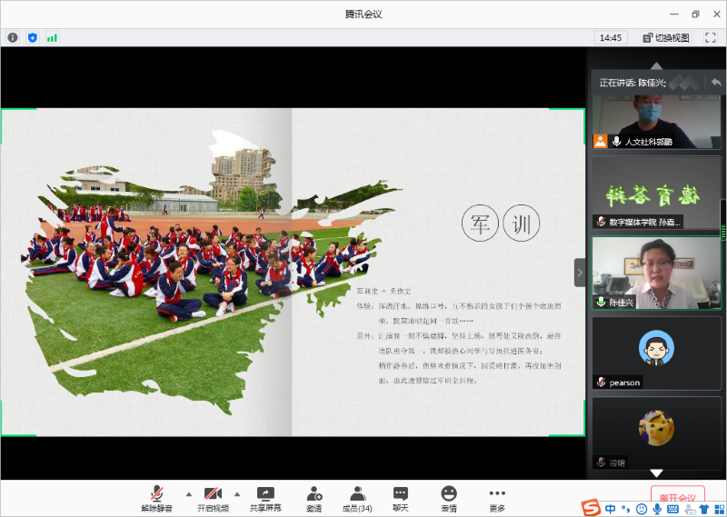This screenshot has width=727, height=517.
Task: Click the 切换视图 switch view button
Action: point(666,37)
